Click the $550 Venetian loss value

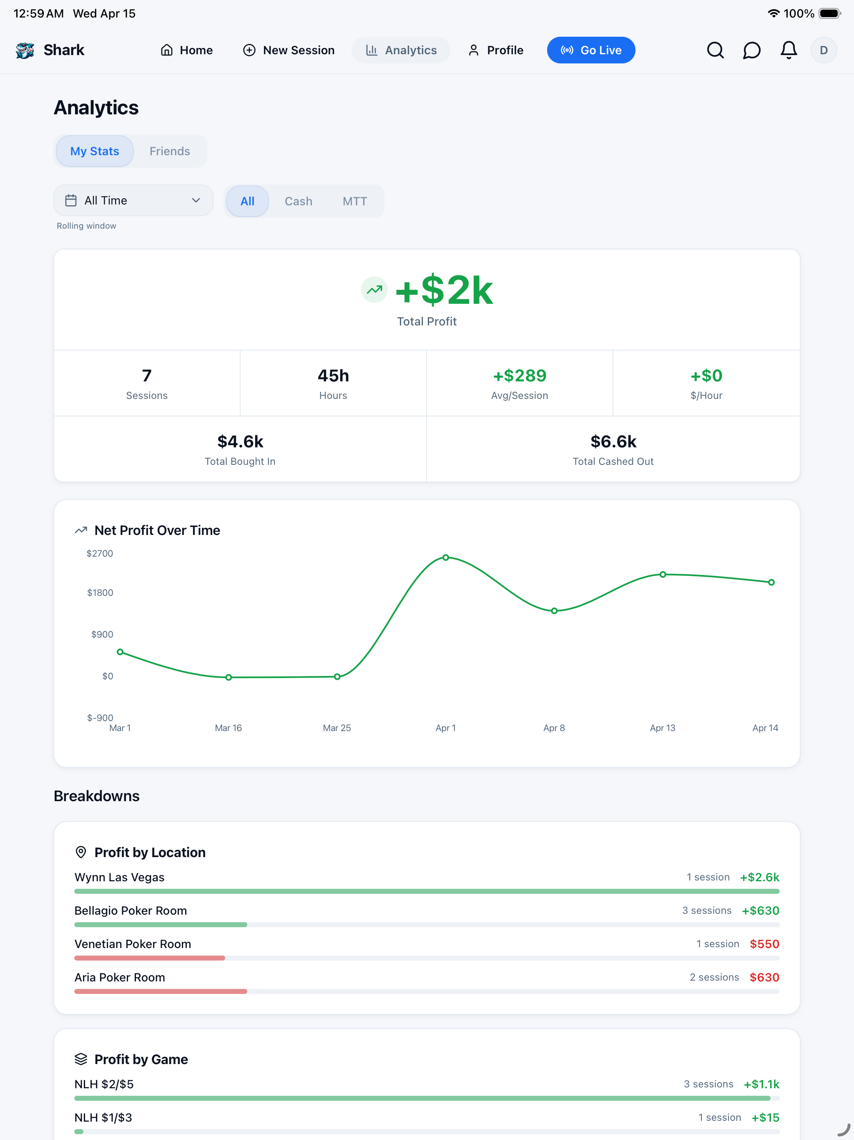click(764, 944)
